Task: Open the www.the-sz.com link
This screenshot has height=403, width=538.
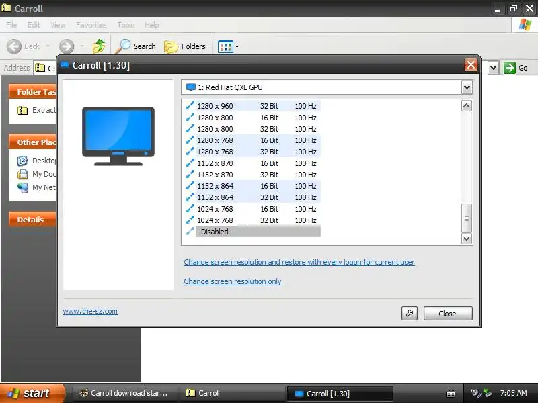Action: [90, 311]
